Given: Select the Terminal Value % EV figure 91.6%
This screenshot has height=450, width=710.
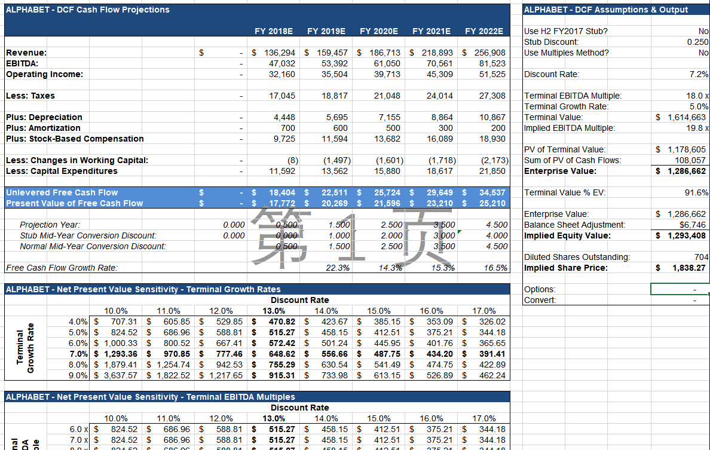Looking at the screenshot, I should (x=696, y=192).
